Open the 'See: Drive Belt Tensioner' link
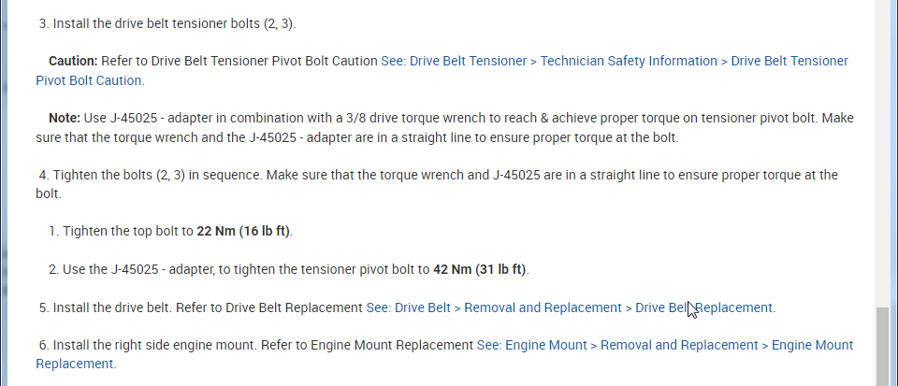Screen dimensions: 898x386 (x=454, y=61)
